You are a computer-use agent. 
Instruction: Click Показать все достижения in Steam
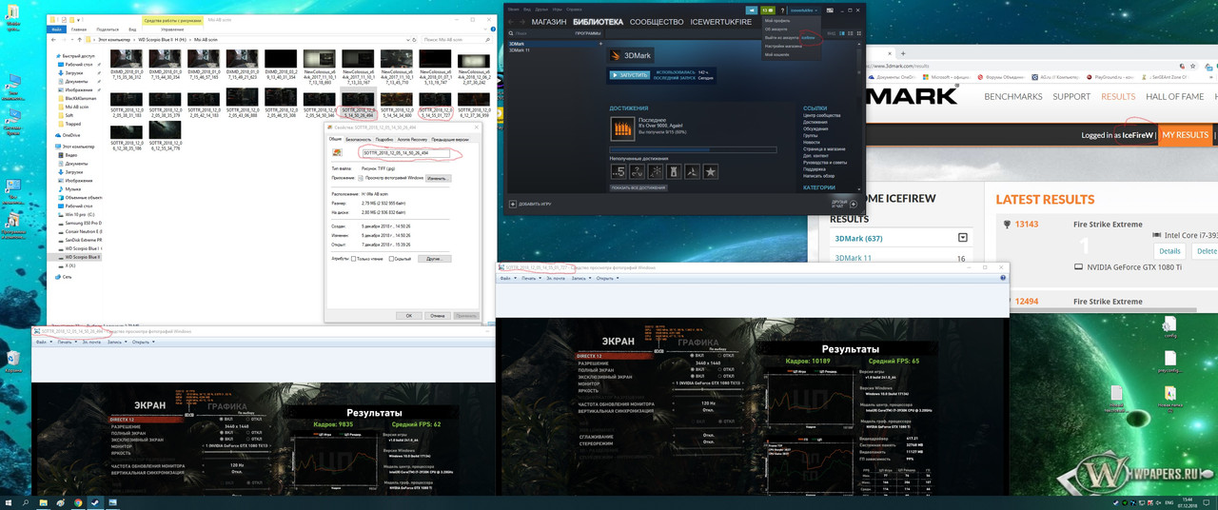click(x=638, y=187)
